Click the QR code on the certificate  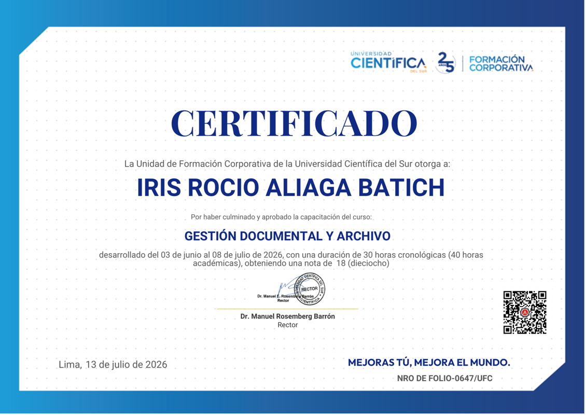coord(525,313)
